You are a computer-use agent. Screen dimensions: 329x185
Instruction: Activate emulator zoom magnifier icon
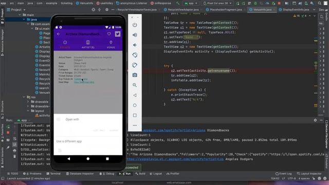tap(135, 85)
